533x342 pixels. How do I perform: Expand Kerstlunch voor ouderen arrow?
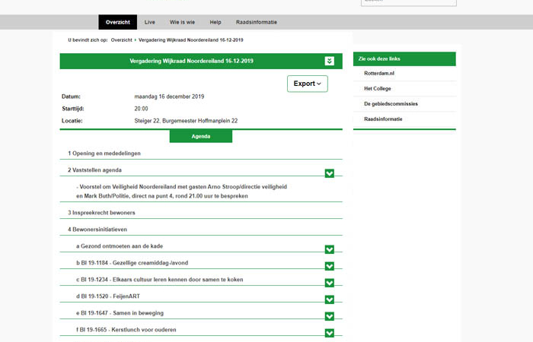point(329,333)
